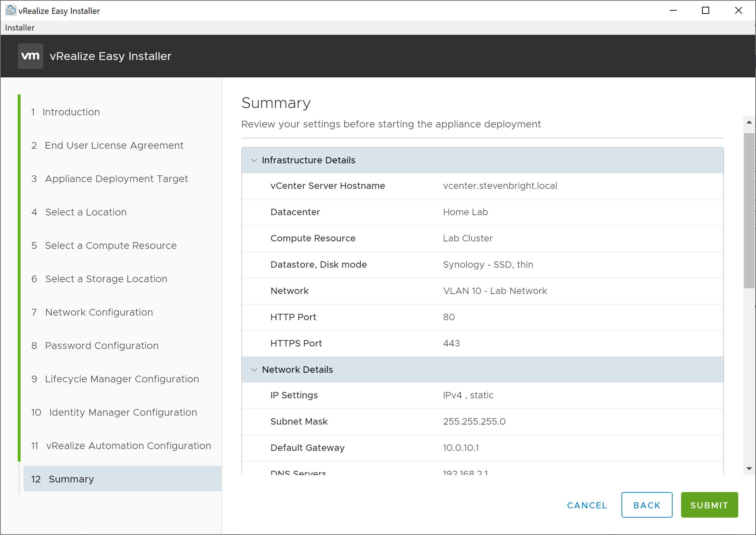
Task: Go to Appliance Deployment Target step
Action: [116, 179]
